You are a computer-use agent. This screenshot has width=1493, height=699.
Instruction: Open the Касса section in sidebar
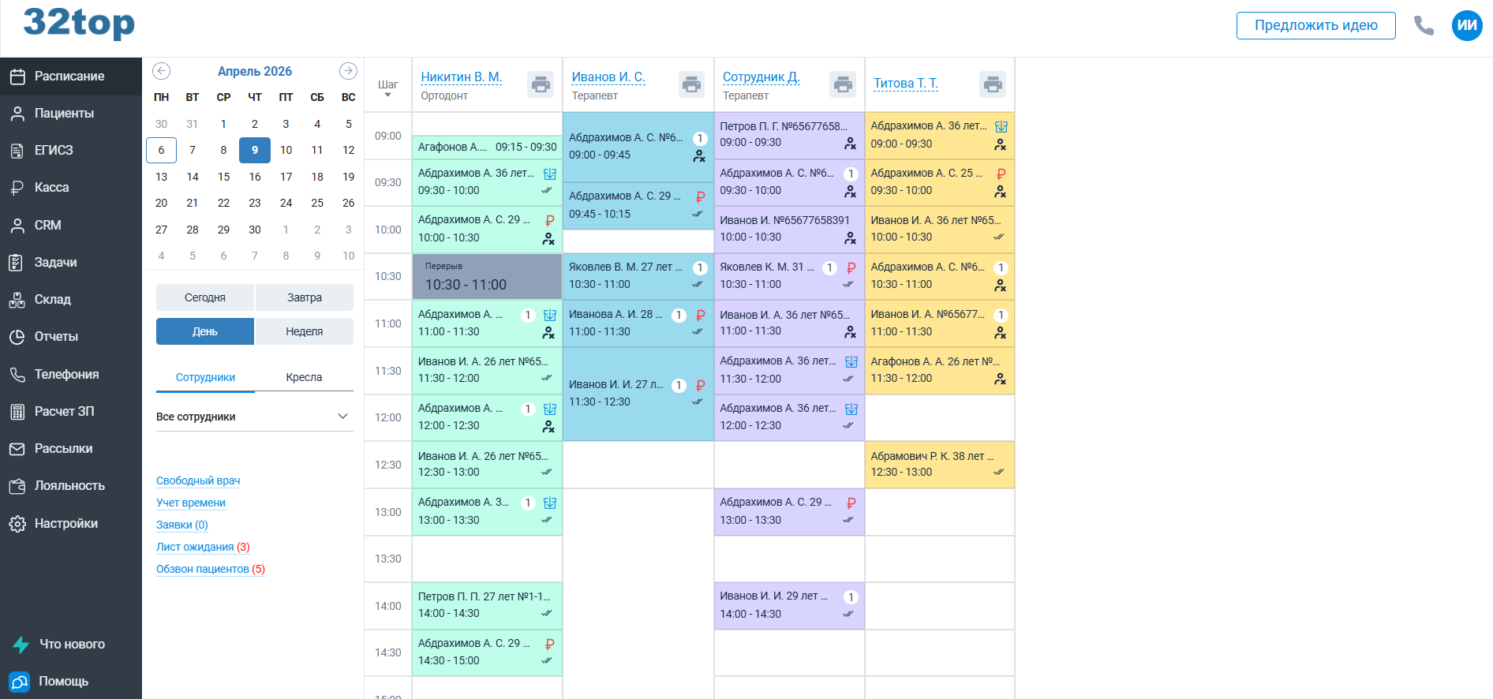(x=52, y=188)
